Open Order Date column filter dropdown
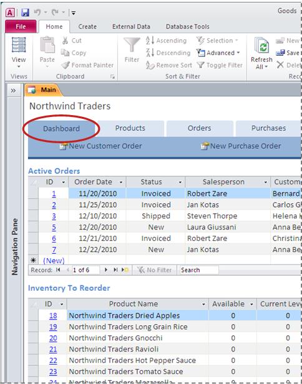Image resolution: width=302 pixels, height=384 pixels. pyautogui.click(x=120, y=182)
